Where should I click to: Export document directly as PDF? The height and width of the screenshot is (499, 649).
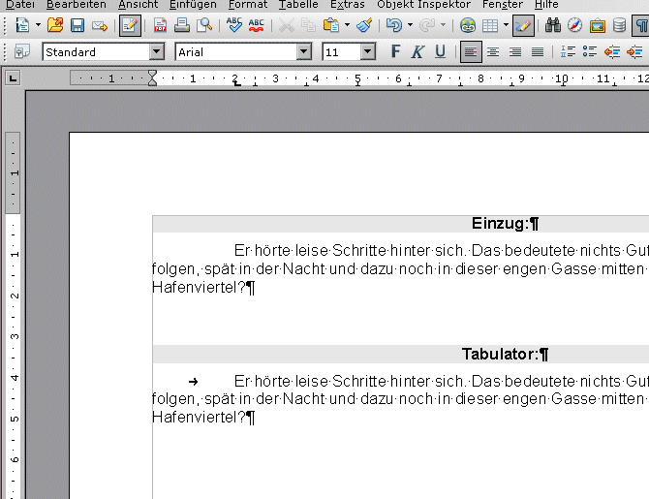(160, 25)
